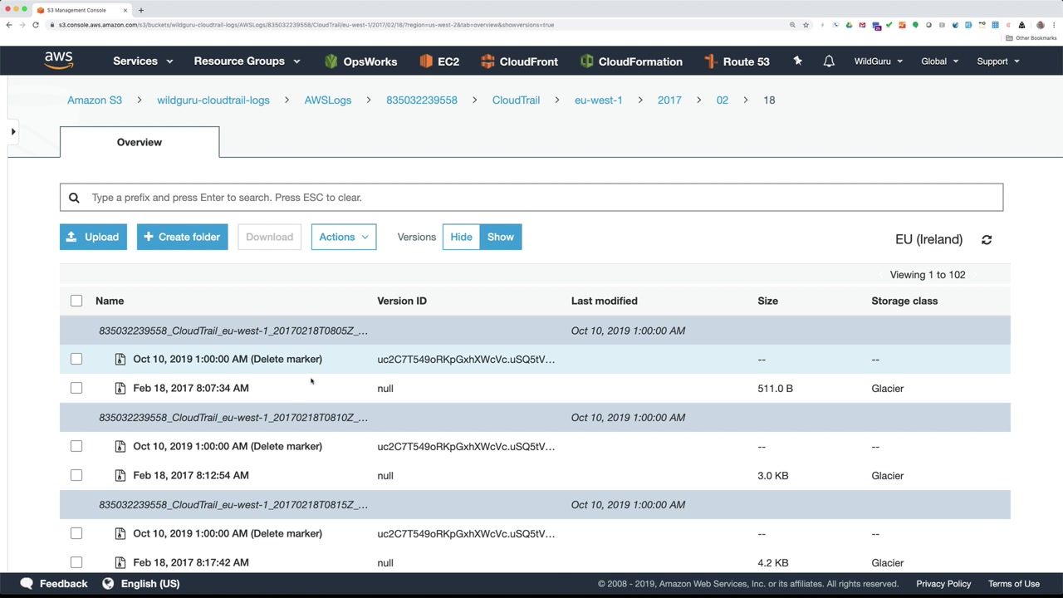1063x598 pixels.
Task: Open the Route 53 shortcut
Action: pos(737,61)
